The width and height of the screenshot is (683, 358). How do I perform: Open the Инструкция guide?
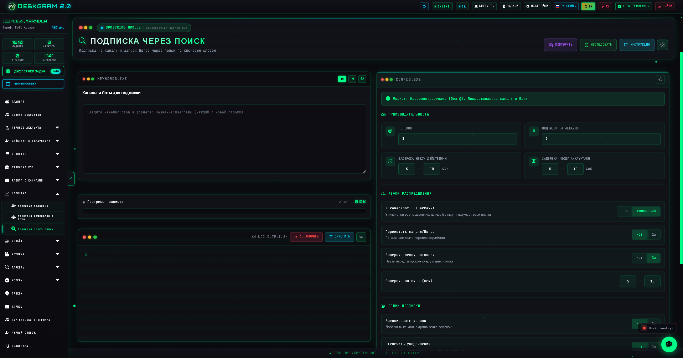tap(637, 45)
